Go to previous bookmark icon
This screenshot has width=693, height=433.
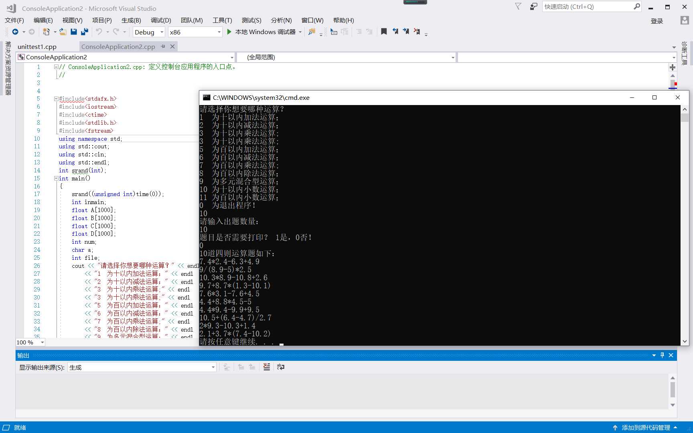click(x=395, y=32)
